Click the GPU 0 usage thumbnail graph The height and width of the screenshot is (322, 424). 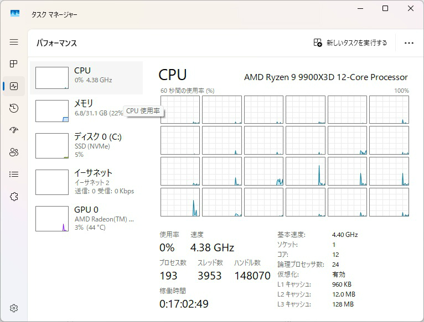(x=52, y=219)
